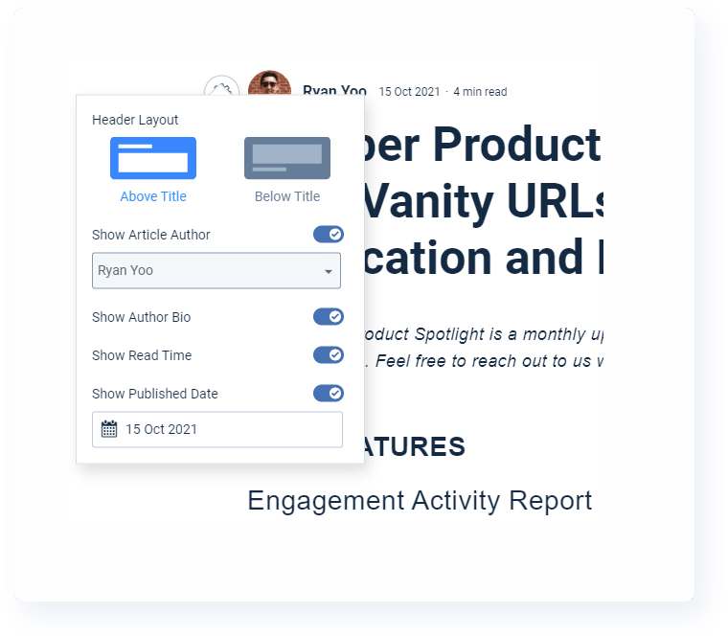Click the italic Product Spotlight intro paragraph
The height and width of the screenshot is (636, 728).
pyautogui.click(x=479, y=348)
